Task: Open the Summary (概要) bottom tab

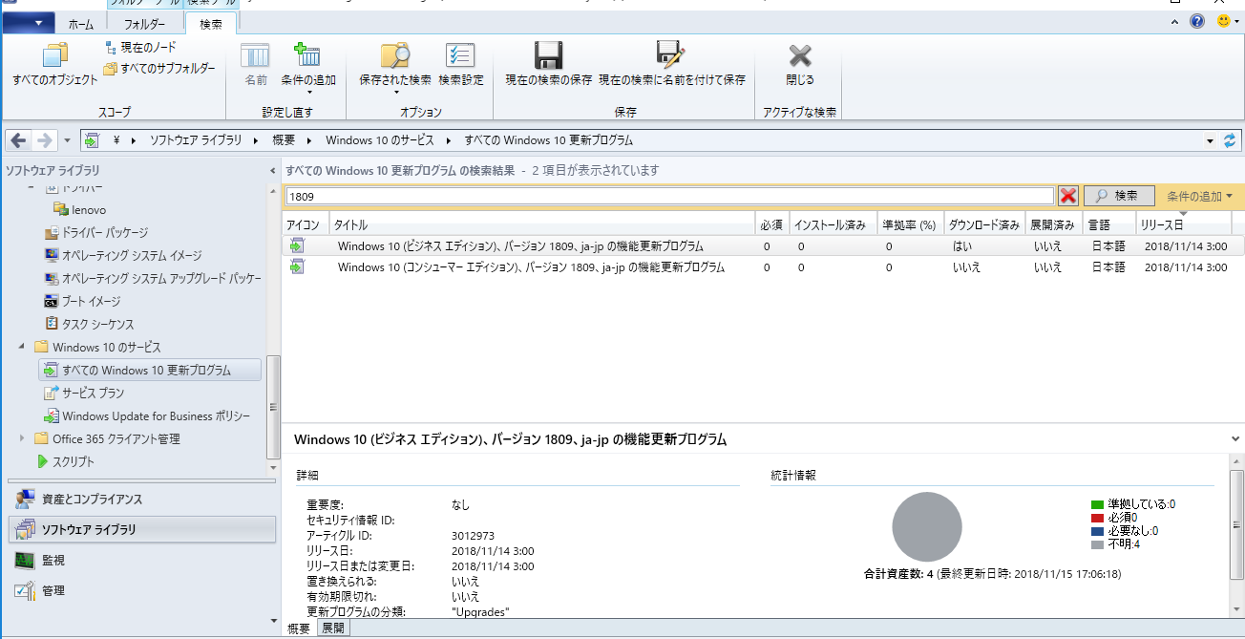Action: coord(299,628)
